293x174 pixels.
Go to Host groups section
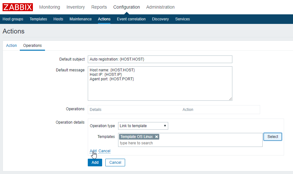pos(13,19)
